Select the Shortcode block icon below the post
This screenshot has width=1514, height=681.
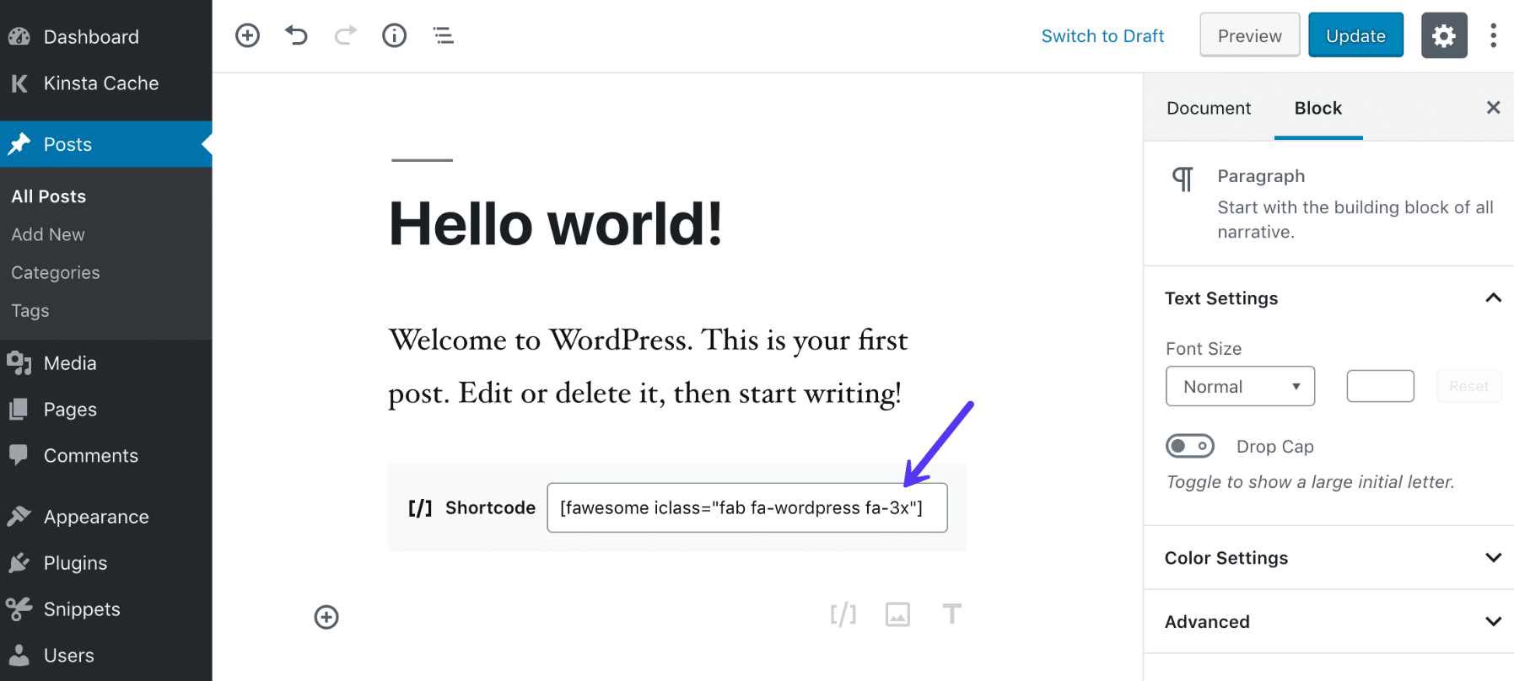tap(842, 614)
